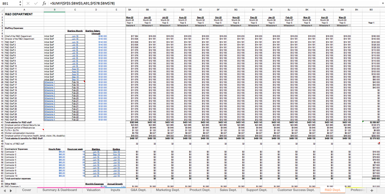The height and width of the screenshot is (194, 385).
Task: Open Customer Success Dept. tab
Action: [296, 190]
